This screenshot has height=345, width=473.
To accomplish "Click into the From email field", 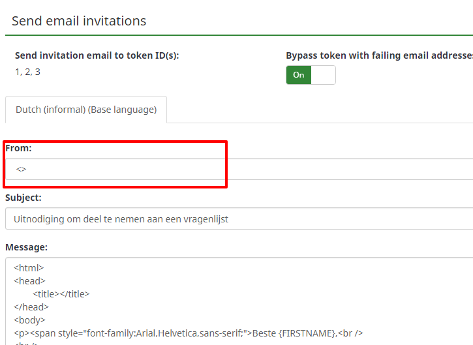I will click(x=241, y=169).
